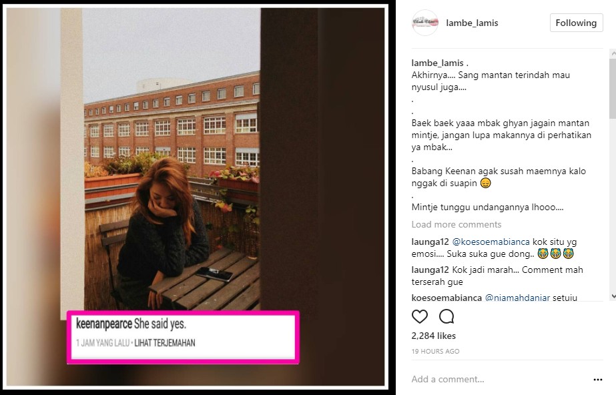Screen dimensions: 616x395
Task: Click the comments scrollbar thumb
Action: click(x=613, y=88)
